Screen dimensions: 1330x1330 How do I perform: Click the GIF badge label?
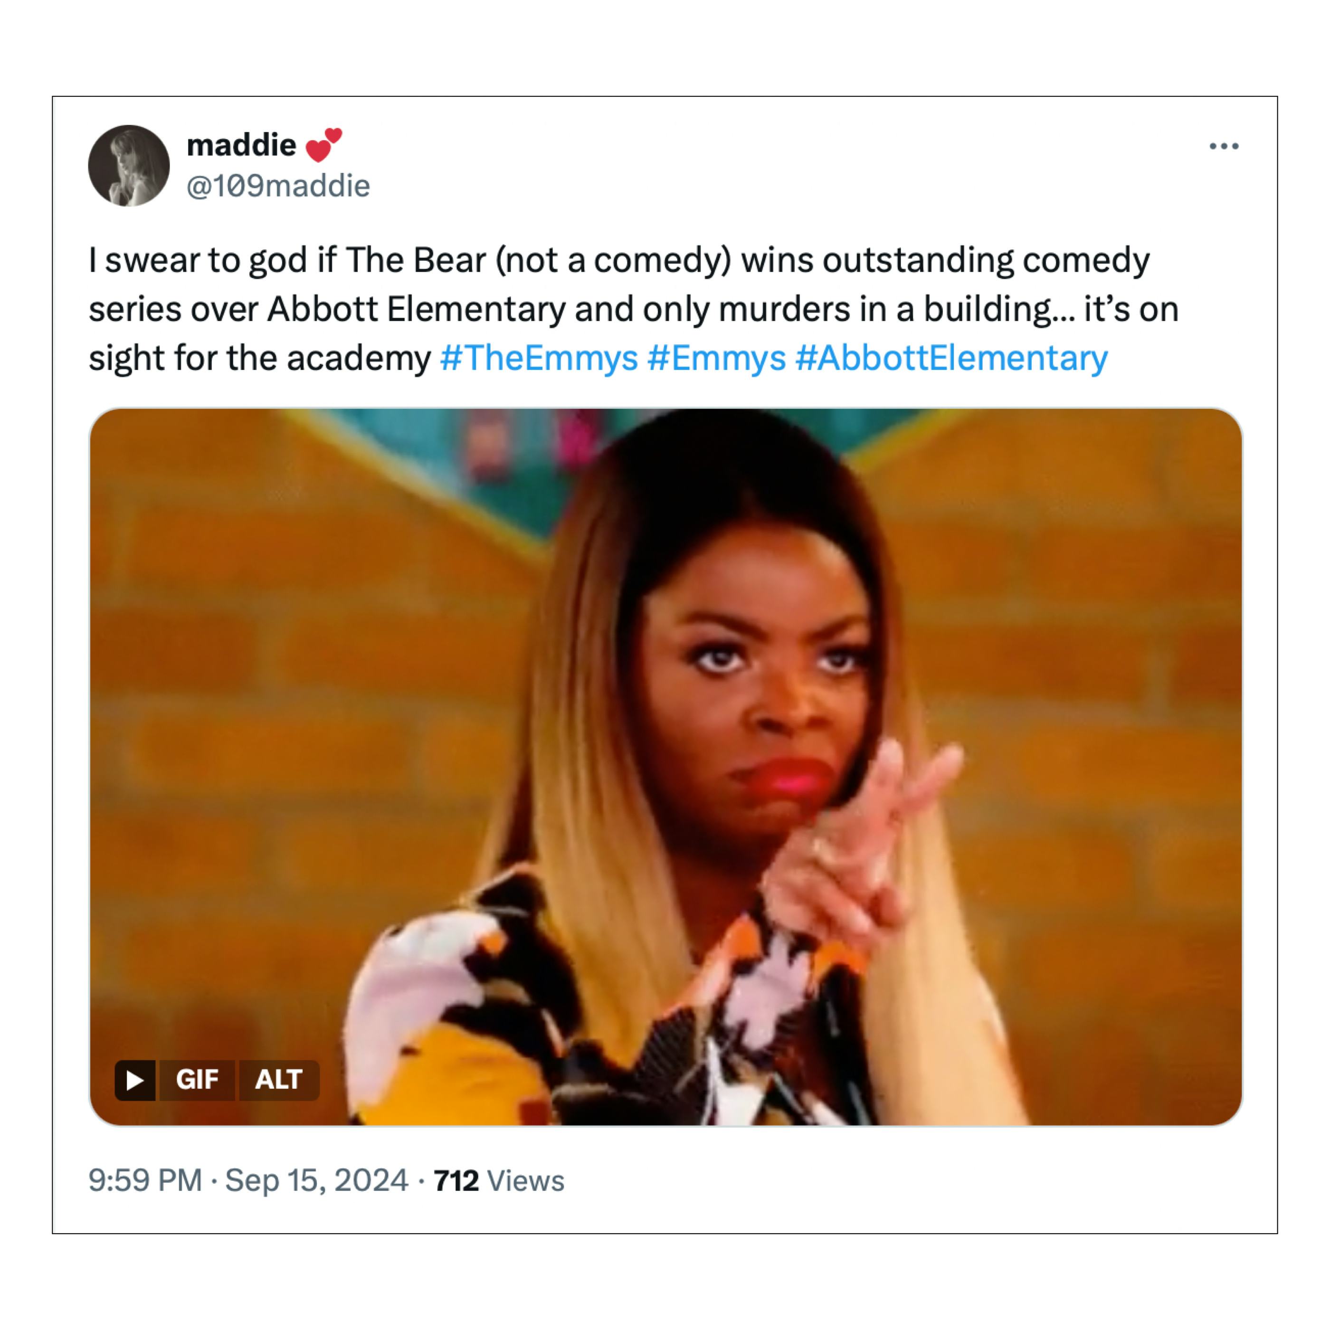[197, 1080]
